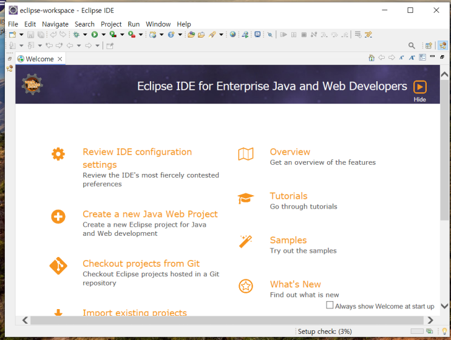The image size is (451, 340).
Task: Click the Java EE icon in left trim
Action: click(10, 68)
